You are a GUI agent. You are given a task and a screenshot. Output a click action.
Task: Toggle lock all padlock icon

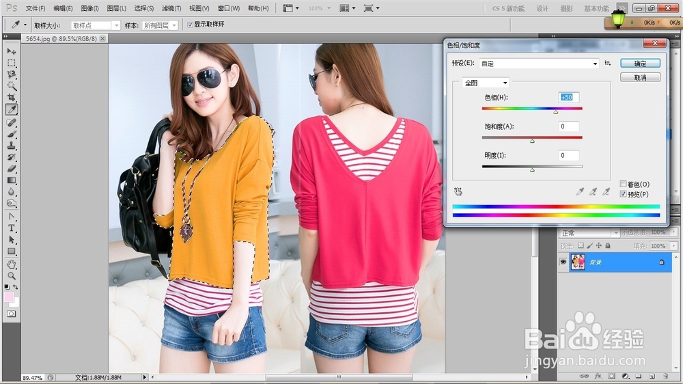click(x=608, y=246)
